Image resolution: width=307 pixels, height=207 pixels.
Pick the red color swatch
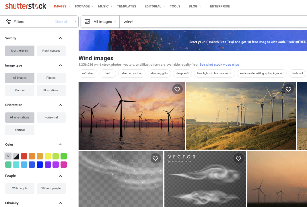[x=24, y=156]
